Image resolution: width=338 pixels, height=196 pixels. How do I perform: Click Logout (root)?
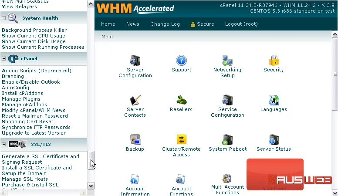pyautogui.click(x=241, y=24)
